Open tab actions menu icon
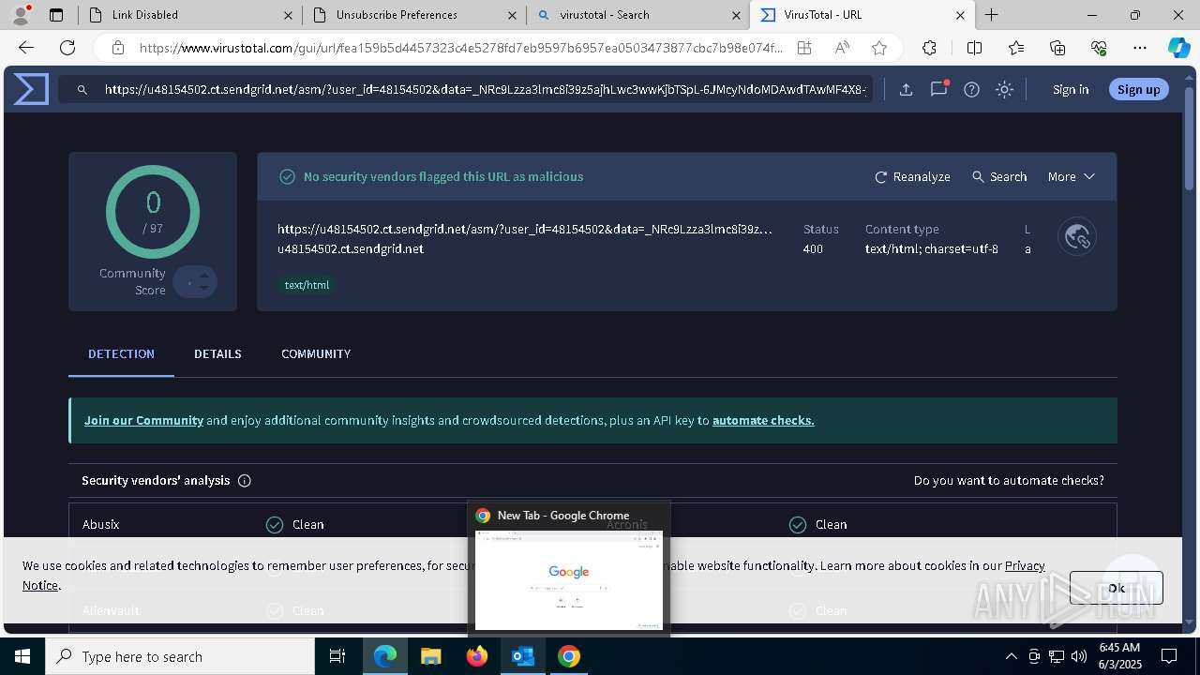 click(x=56, y=15)
